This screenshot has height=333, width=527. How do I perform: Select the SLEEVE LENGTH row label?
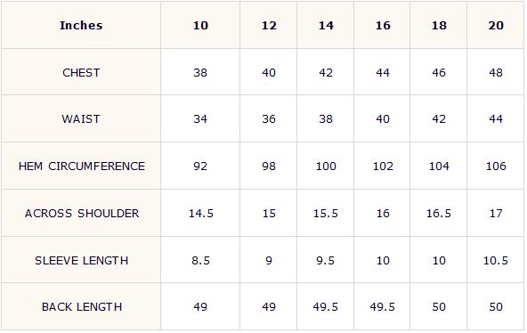coord(82,260)
